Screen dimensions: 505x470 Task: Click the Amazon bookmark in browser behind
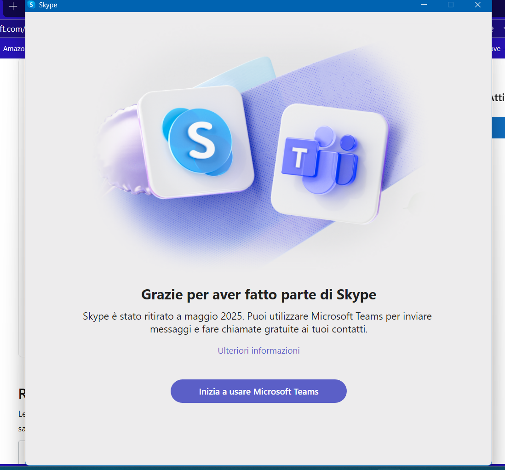(13, 49)
